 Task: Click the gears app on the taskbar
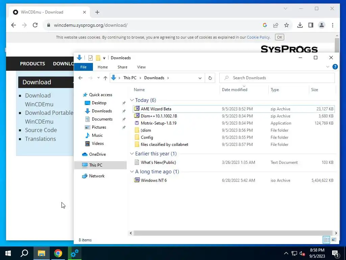[x=75, y=253]
